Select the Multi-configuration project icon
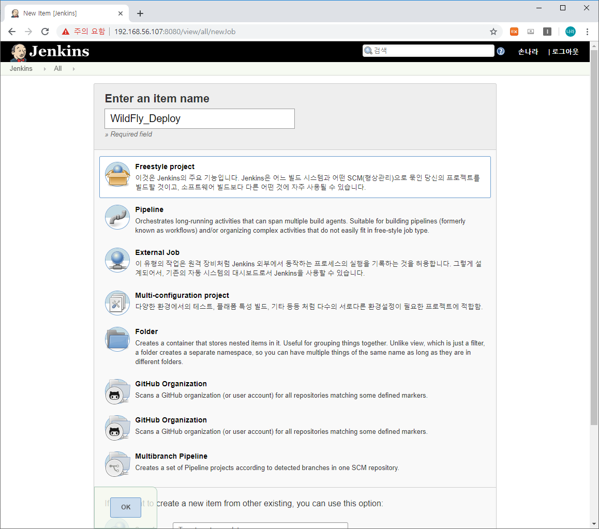This screenshot has height=529, width=599. [117, 303]
